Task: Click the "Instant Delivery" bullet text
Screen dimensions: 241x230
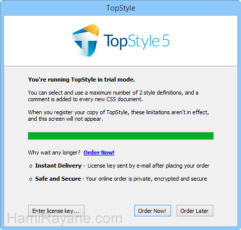Action: click(58, 166)
